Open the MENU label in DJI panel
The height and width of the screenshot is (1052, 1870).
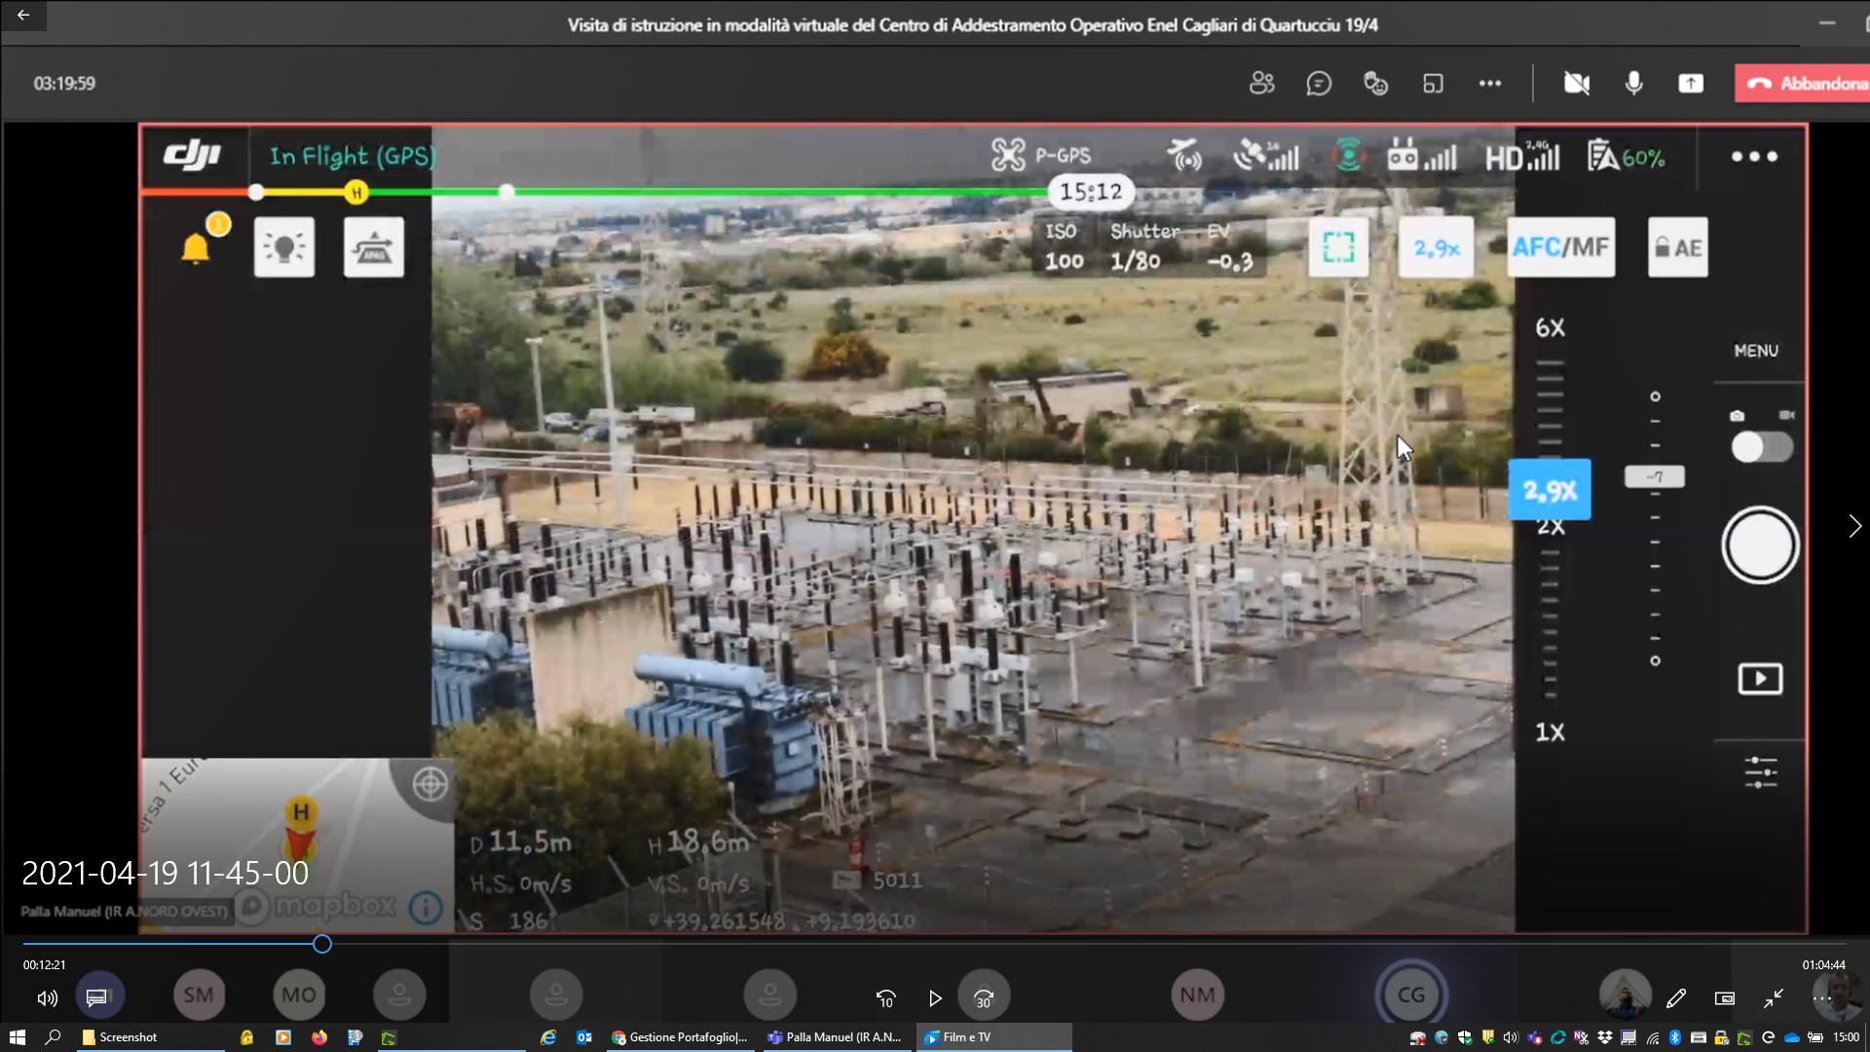click(x=1756, y=351)
